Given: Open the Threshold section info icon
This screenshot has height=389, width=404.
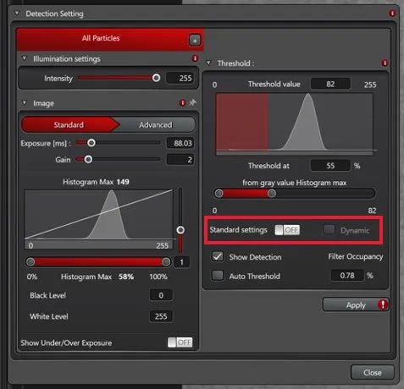Looking at the screenshot, I should coord(385,63).
